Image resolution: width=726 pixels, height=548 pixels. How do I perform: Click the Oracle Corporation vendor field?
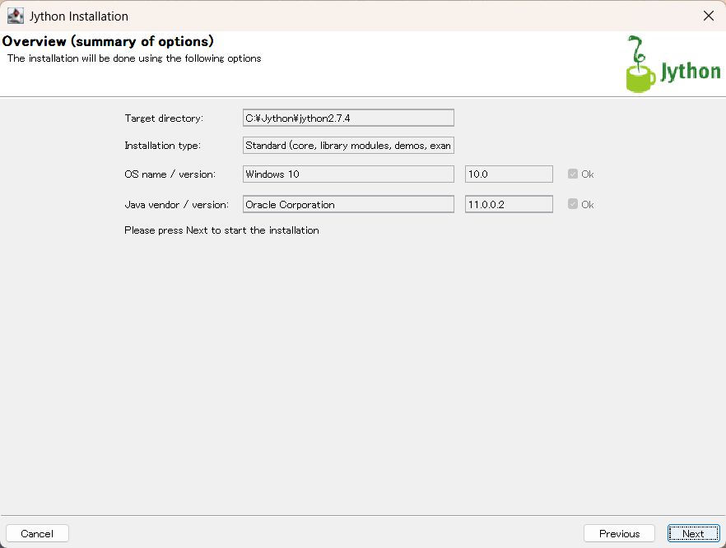point(348,204)
